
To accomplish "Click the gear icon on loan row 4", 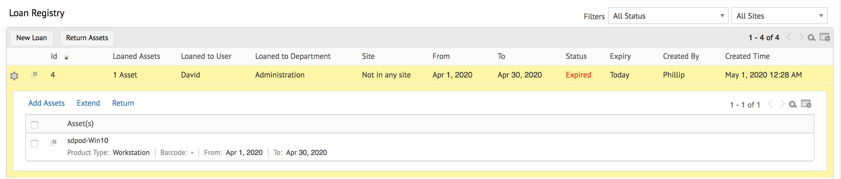I will pyautogui.click(x=14, y=76).
